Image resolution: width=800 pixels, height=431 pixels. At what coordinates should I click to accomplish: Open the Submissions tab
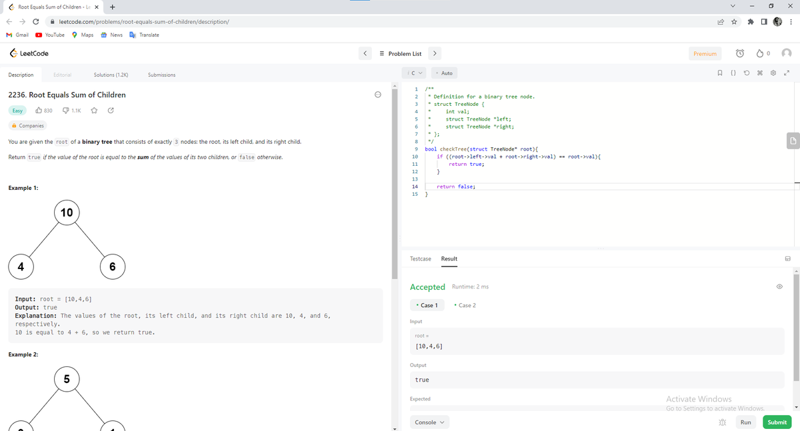[x=161, y=75]
